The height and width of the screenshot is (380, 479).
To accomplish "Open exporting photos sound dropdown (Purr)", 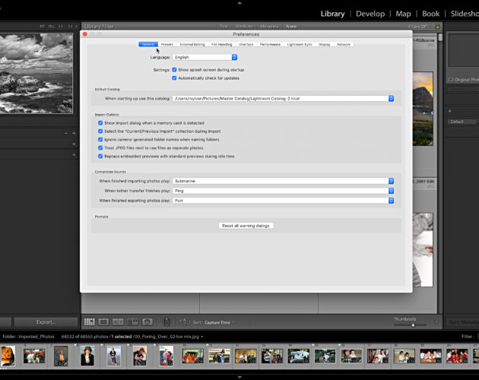I will pos(283,201).
